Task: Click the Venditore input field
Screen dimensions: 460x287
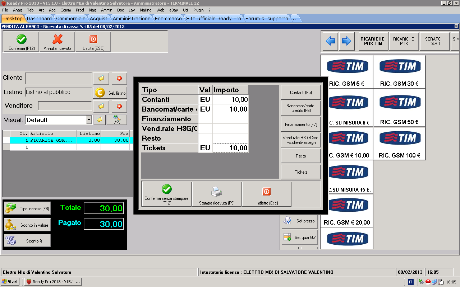Action: [x=65, y=106]
